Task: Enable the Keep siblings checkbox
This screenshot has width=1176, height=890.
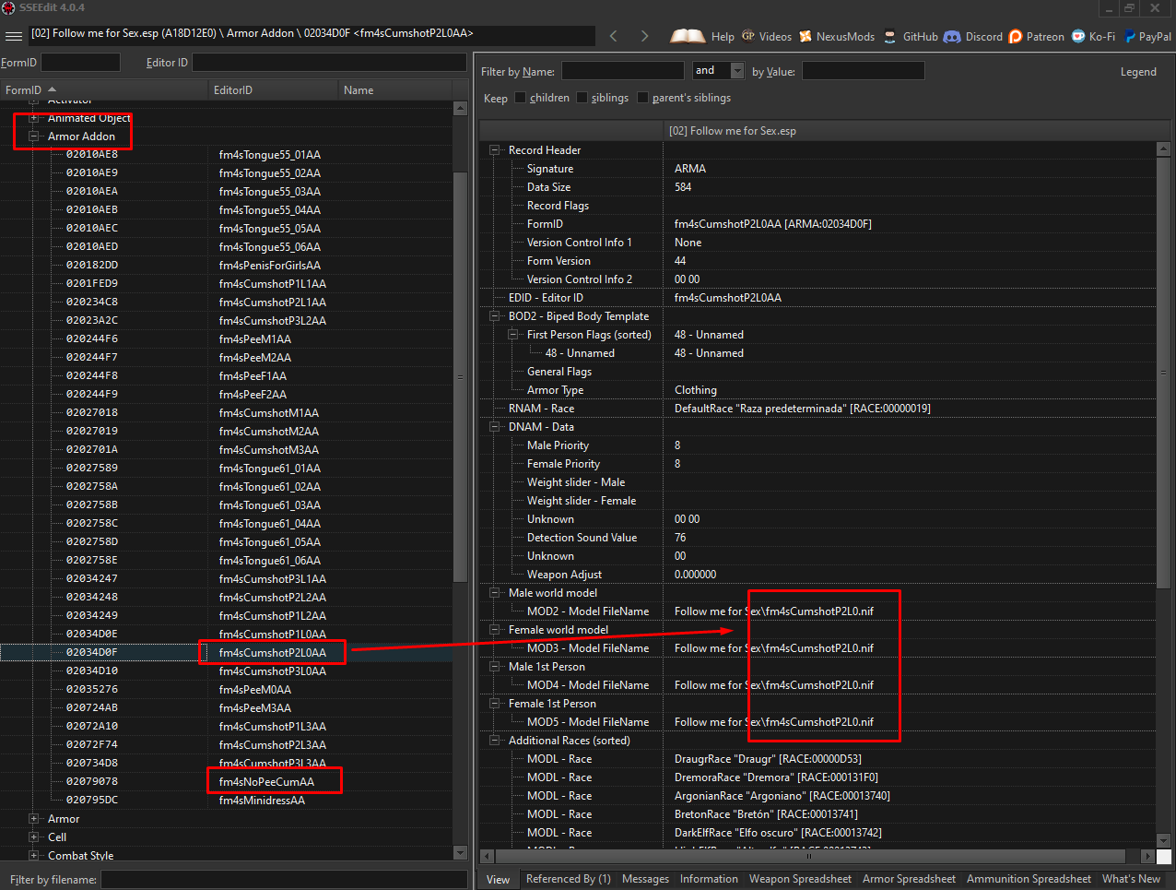Action: (582, 98)
